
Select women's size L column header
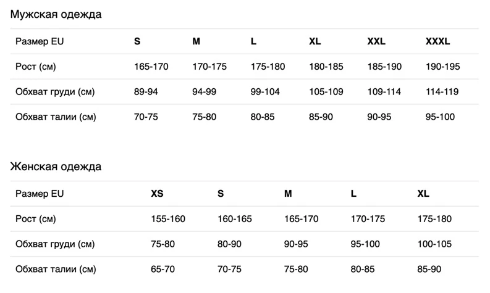(x=353, y=194)
